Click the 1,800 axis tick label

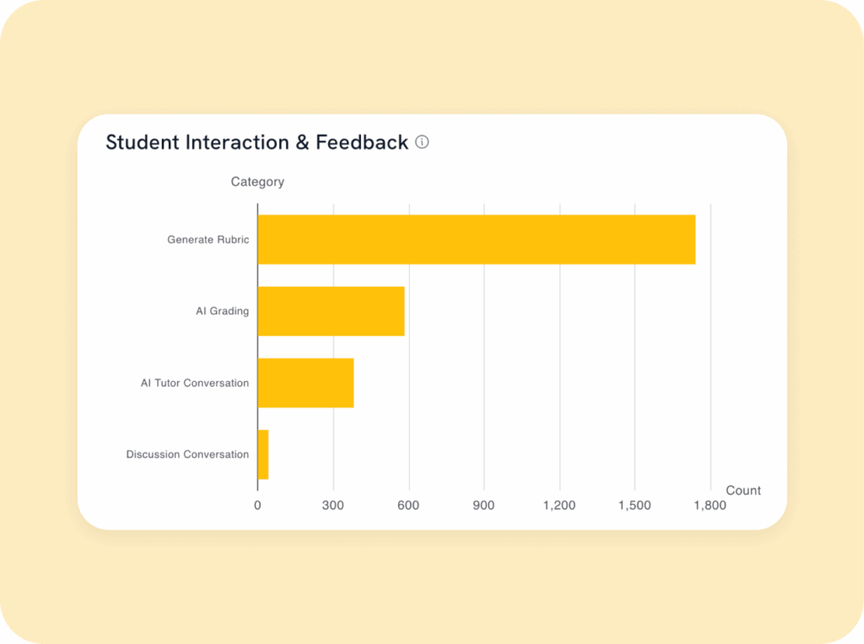[710, 506]
